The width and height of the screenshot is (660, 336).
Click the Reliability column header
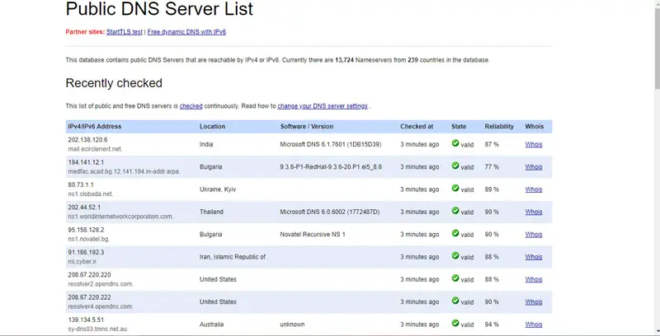point(499,127)
